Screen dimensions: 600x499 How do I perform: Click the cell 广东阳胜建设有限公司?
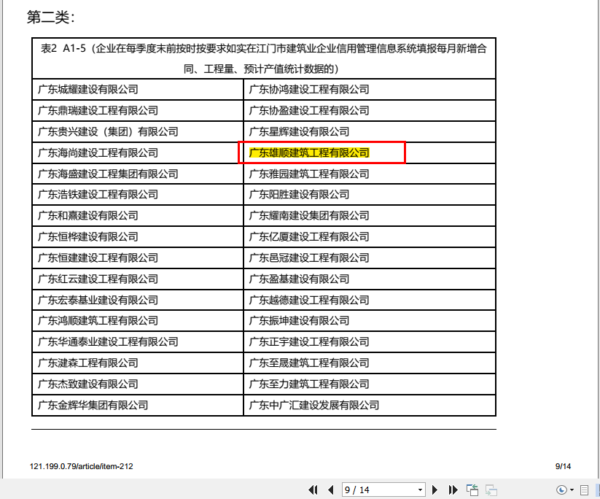[370, 195]
